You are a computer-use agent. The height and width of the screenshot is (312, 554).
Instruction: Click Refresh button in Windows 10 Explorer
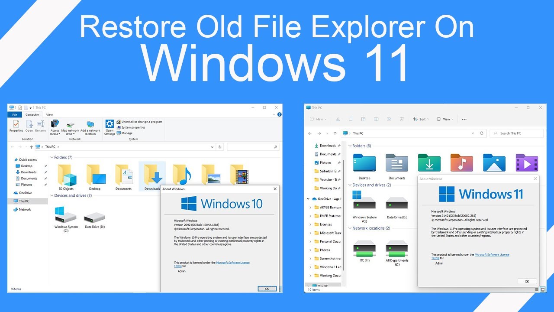220,147
